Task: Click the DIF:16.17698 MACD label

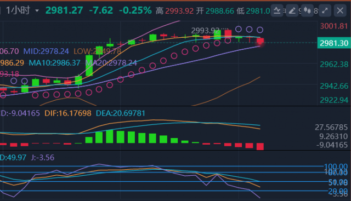Action: click(68, 113)
